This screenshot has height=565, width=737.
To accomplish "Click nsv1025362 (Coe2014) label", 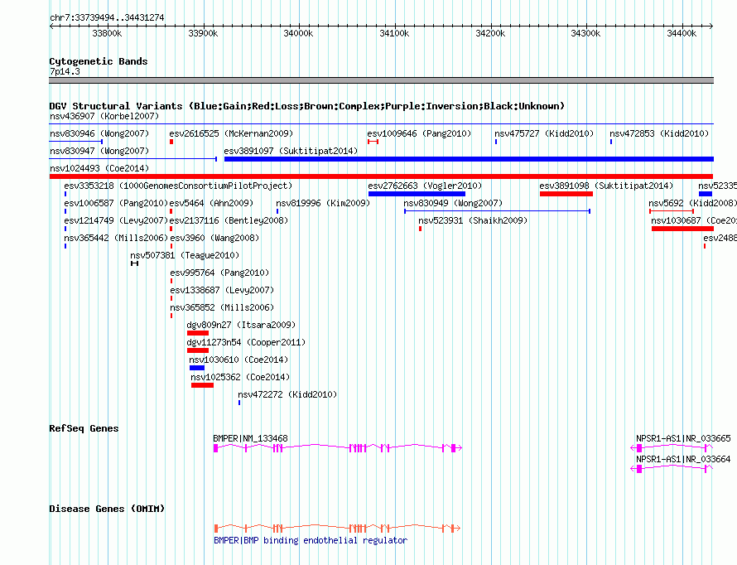I will [x=240, y=377].
